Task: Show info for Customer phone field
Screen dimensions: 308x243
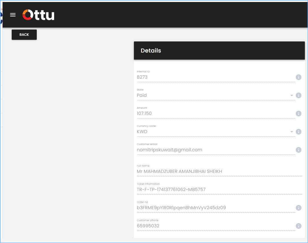Action: [x=298, y=226]
